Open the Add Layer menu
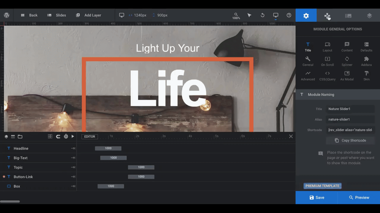The width and height of the screenshot is (380, 213). tap(88, 15)
